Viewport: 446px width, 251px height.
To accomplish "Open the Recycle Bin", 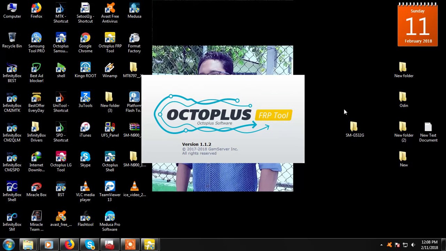I will tap(12, 41).
